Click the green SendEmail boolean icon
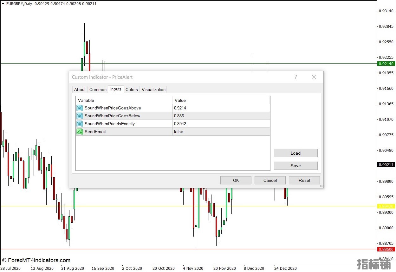 tap(80, 132)
